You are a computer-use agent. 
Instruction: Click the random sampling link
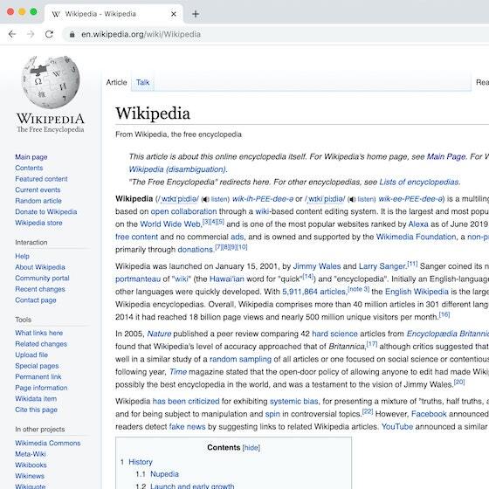point(240,359)
